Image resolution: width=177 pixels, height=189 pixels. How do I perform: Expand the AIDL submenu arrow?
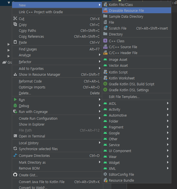(x=168, y=103)
